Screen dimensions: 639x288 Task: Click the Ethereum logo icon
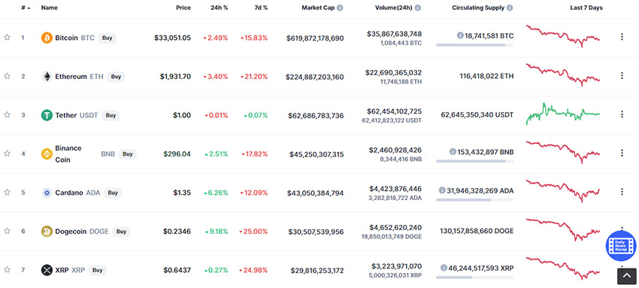pos(47,77)
